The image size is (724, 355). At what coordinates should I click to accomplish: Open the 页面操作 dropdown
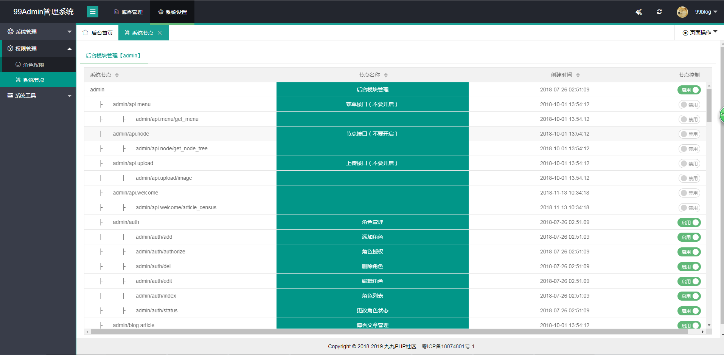pyautogui.click(x=700, y=32)
